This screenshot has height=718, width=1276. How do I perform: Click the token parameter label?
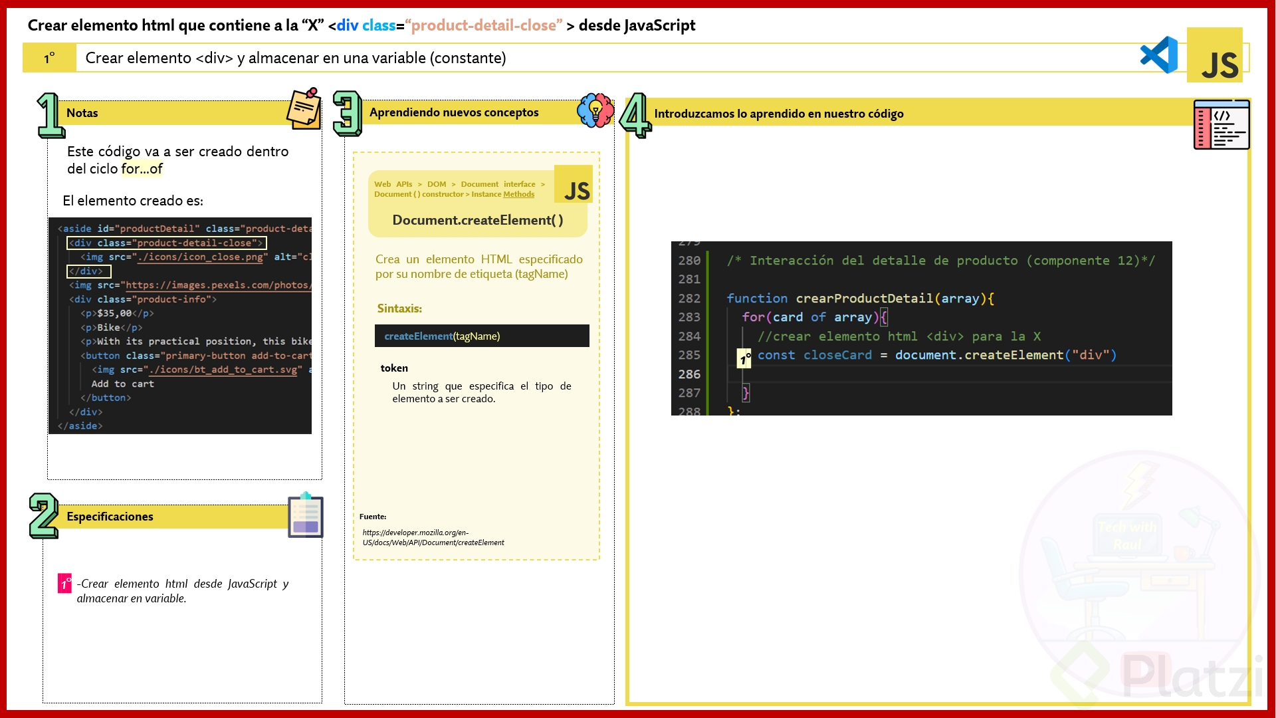point(394,368)
